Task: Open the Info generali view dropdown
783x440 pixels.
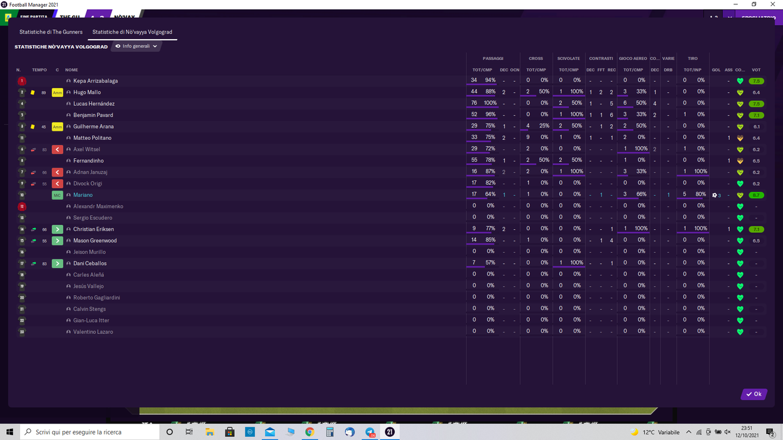Action: [136, 46]
